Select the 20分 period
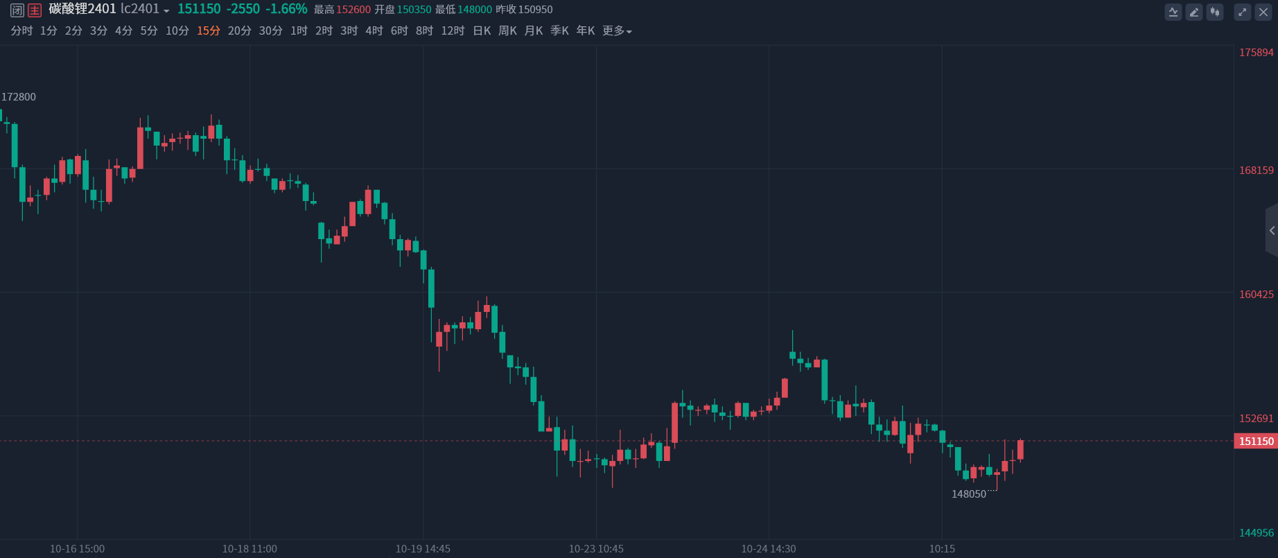The image size is (1278, 558). [240, 30]
